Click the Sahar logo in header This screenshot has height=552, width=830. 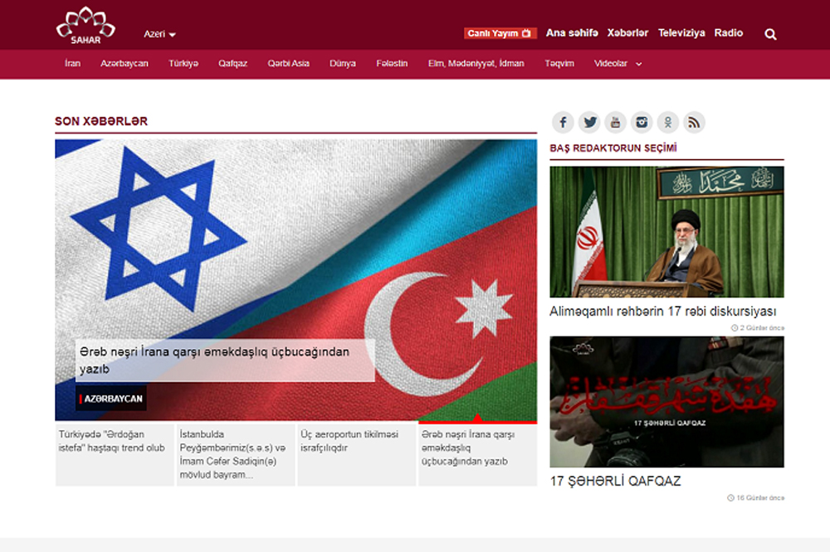click(x=85, y=24)
